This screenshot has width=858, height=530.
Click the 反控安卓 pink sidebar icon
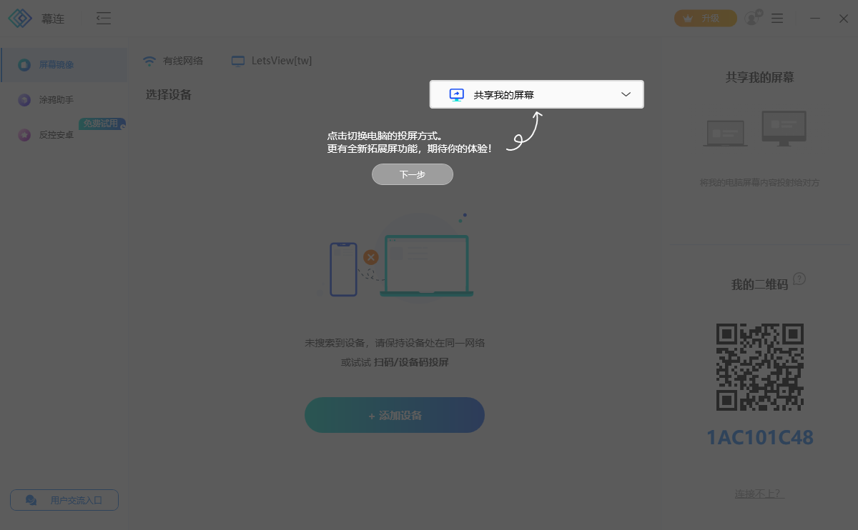24,134
